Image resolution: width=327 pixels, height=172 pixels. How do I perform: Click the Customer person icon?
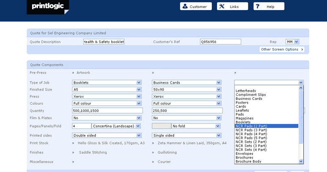(x=185, y=6)
